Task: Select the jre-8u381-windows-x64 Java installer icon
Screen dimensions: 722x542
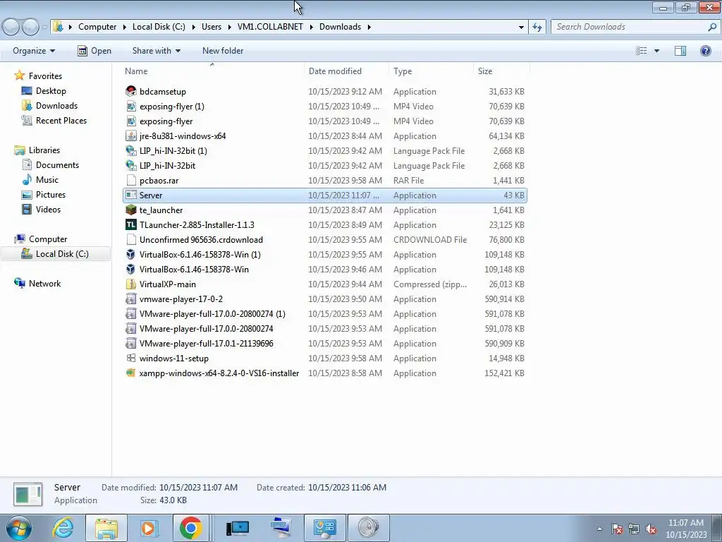Action: pyautogui.click(x=130, y=136)
